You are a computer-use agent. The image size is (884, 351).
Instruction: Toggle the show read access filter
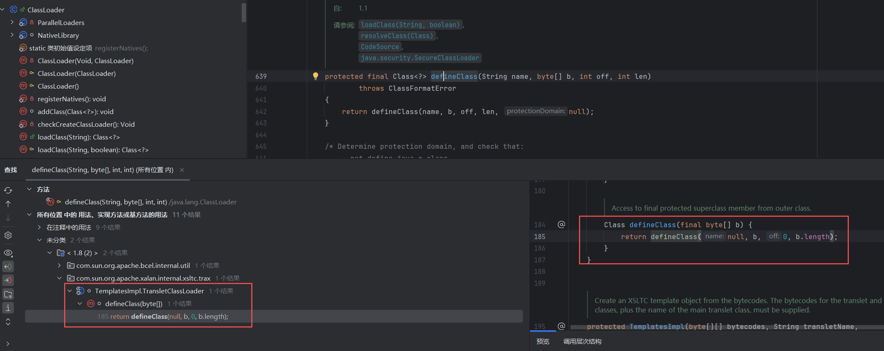8,267
